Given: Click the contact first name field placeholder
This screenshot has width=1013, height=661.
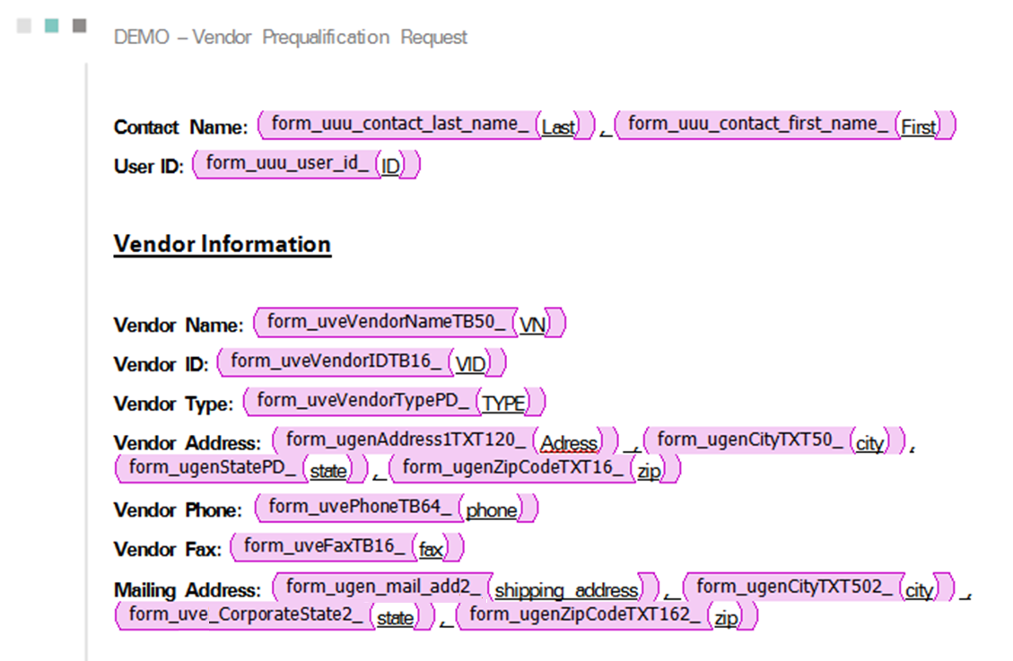Looking at the screenshot, I should pyautogui.click(x=918, y=127).
